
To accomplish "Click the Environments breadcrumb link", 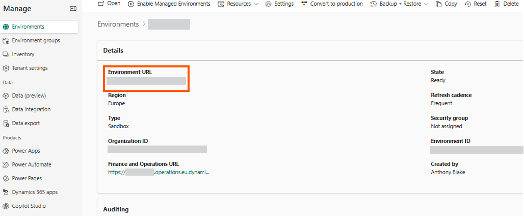I will 118,24.
